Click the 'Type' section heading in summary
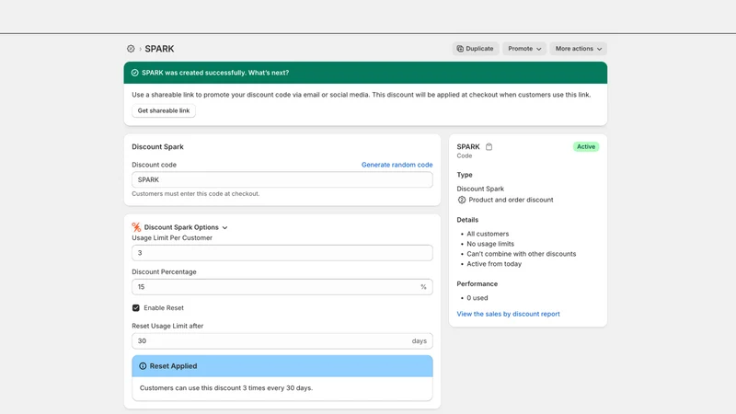736x414 pixels. (465, 175)
